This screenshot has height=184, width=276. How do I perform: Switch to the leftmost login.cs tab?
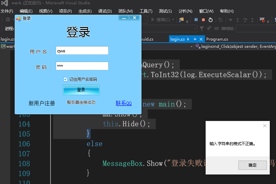click(8, 39)
